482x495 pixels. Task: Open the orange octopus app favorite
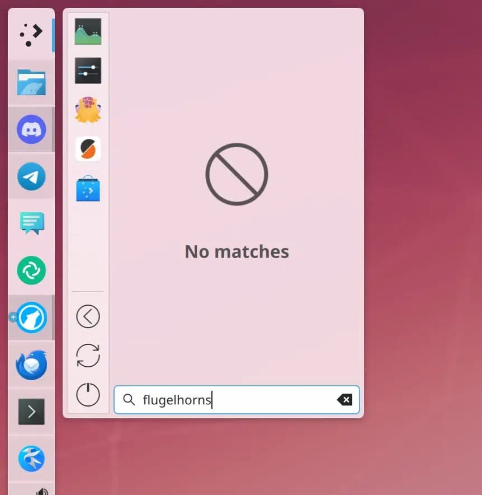[88, 110]
